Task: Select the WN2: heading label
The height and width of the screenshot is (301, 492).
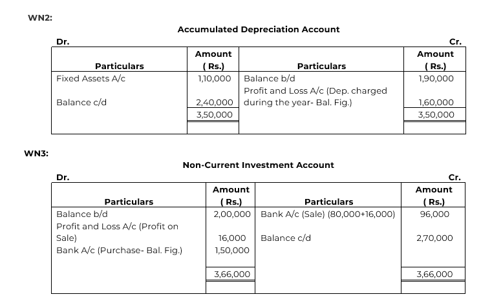Action: pos(40,18)
